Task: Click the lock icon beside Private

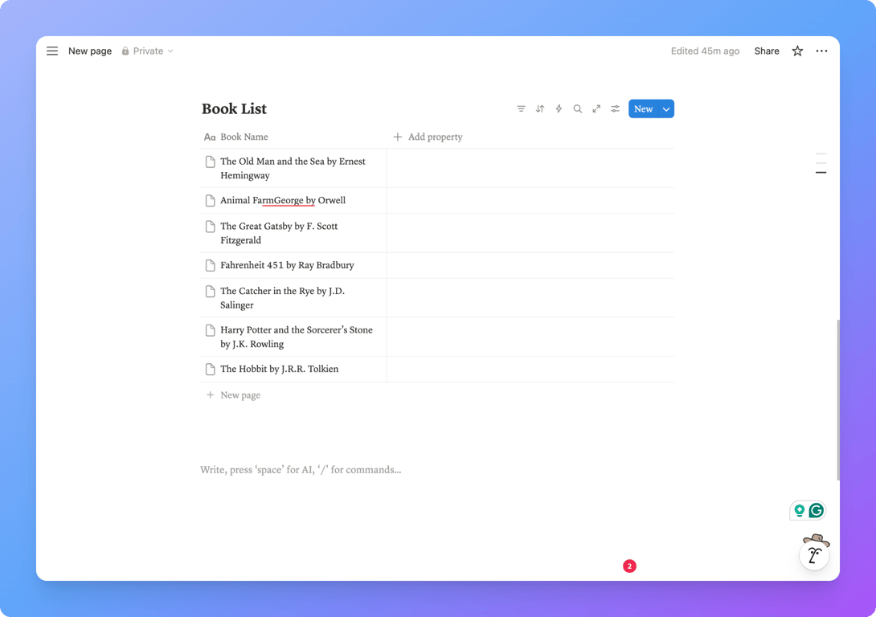Action: (125, 51)
